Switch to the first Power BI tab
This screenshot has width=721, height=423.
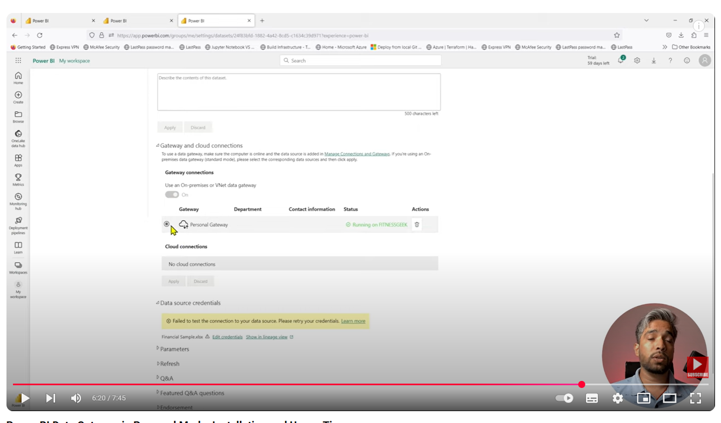tap(59, 21)
